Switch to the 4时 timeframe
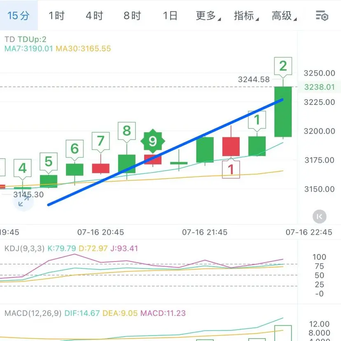This screenshot has width=341, height=341. tap(94, 16)
